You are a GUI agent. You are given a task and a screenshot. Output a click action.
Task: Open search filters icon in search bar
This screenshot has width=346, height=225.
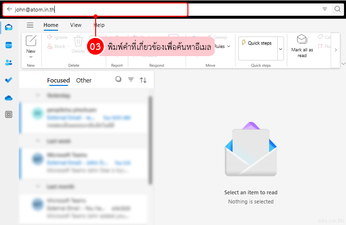click(x=324, y=9)
